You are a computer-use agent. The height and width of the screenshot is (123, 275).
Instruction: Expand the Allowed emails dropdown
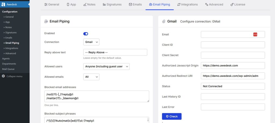91,77
